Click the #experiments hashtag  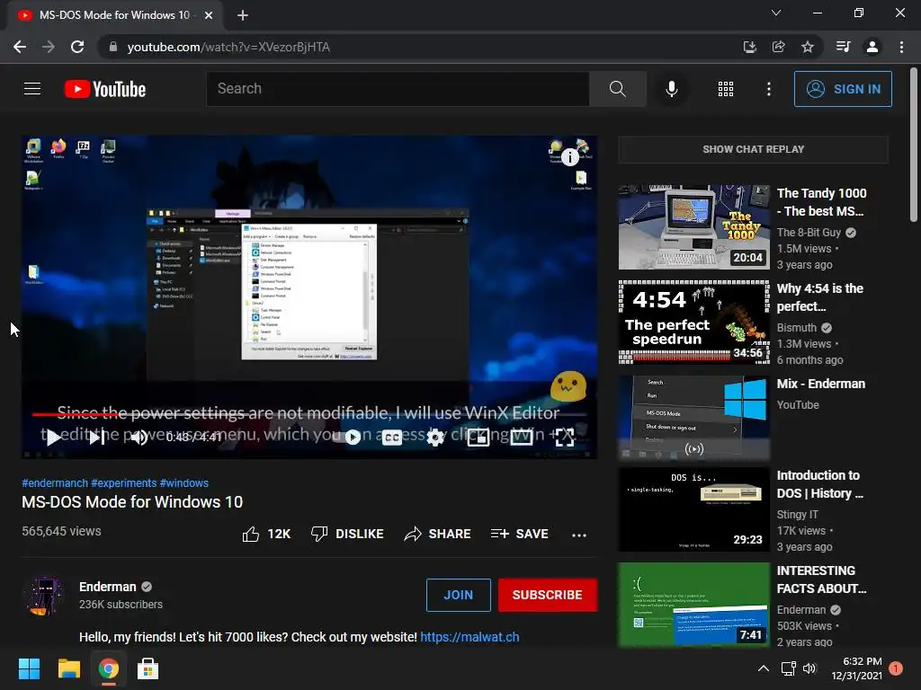coord(124,482)
